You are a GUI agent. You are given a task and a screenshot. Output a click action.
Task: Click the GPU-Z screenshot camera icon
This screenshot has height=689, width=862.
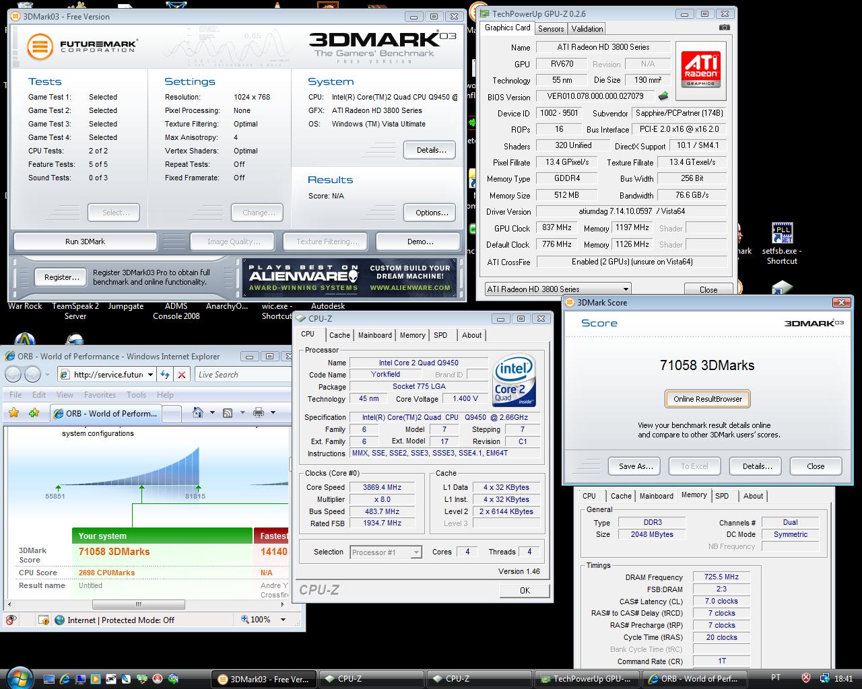click(724, 28)
